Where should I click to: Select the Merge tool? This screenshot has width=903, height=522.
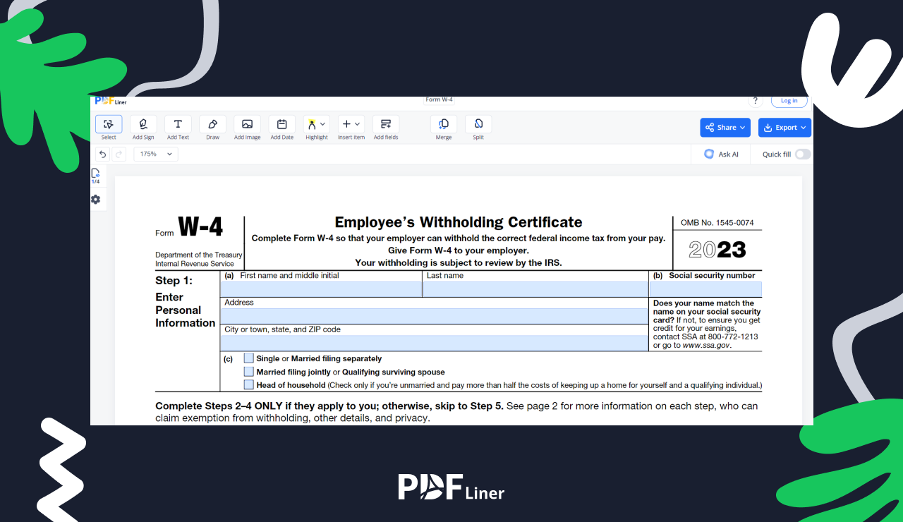click(x=444, y=127)
